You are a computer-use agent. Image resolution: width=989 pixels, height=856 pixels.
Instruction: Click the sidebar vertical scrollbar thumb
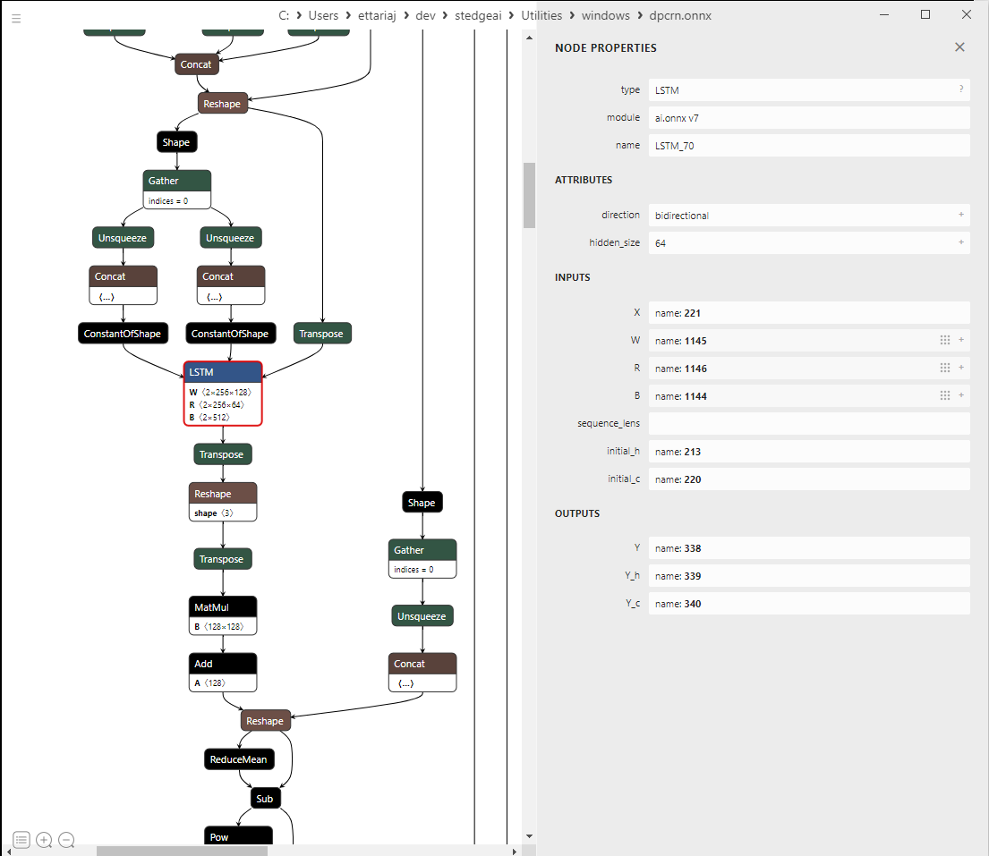pyautogui.click(x=529, y=195)
